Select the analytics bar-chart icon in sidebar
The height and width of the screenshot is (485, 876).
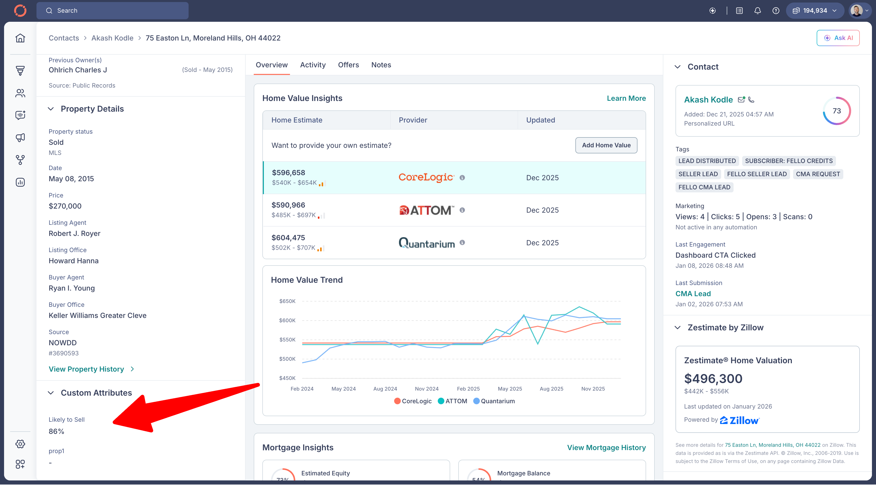coord(20,182)
